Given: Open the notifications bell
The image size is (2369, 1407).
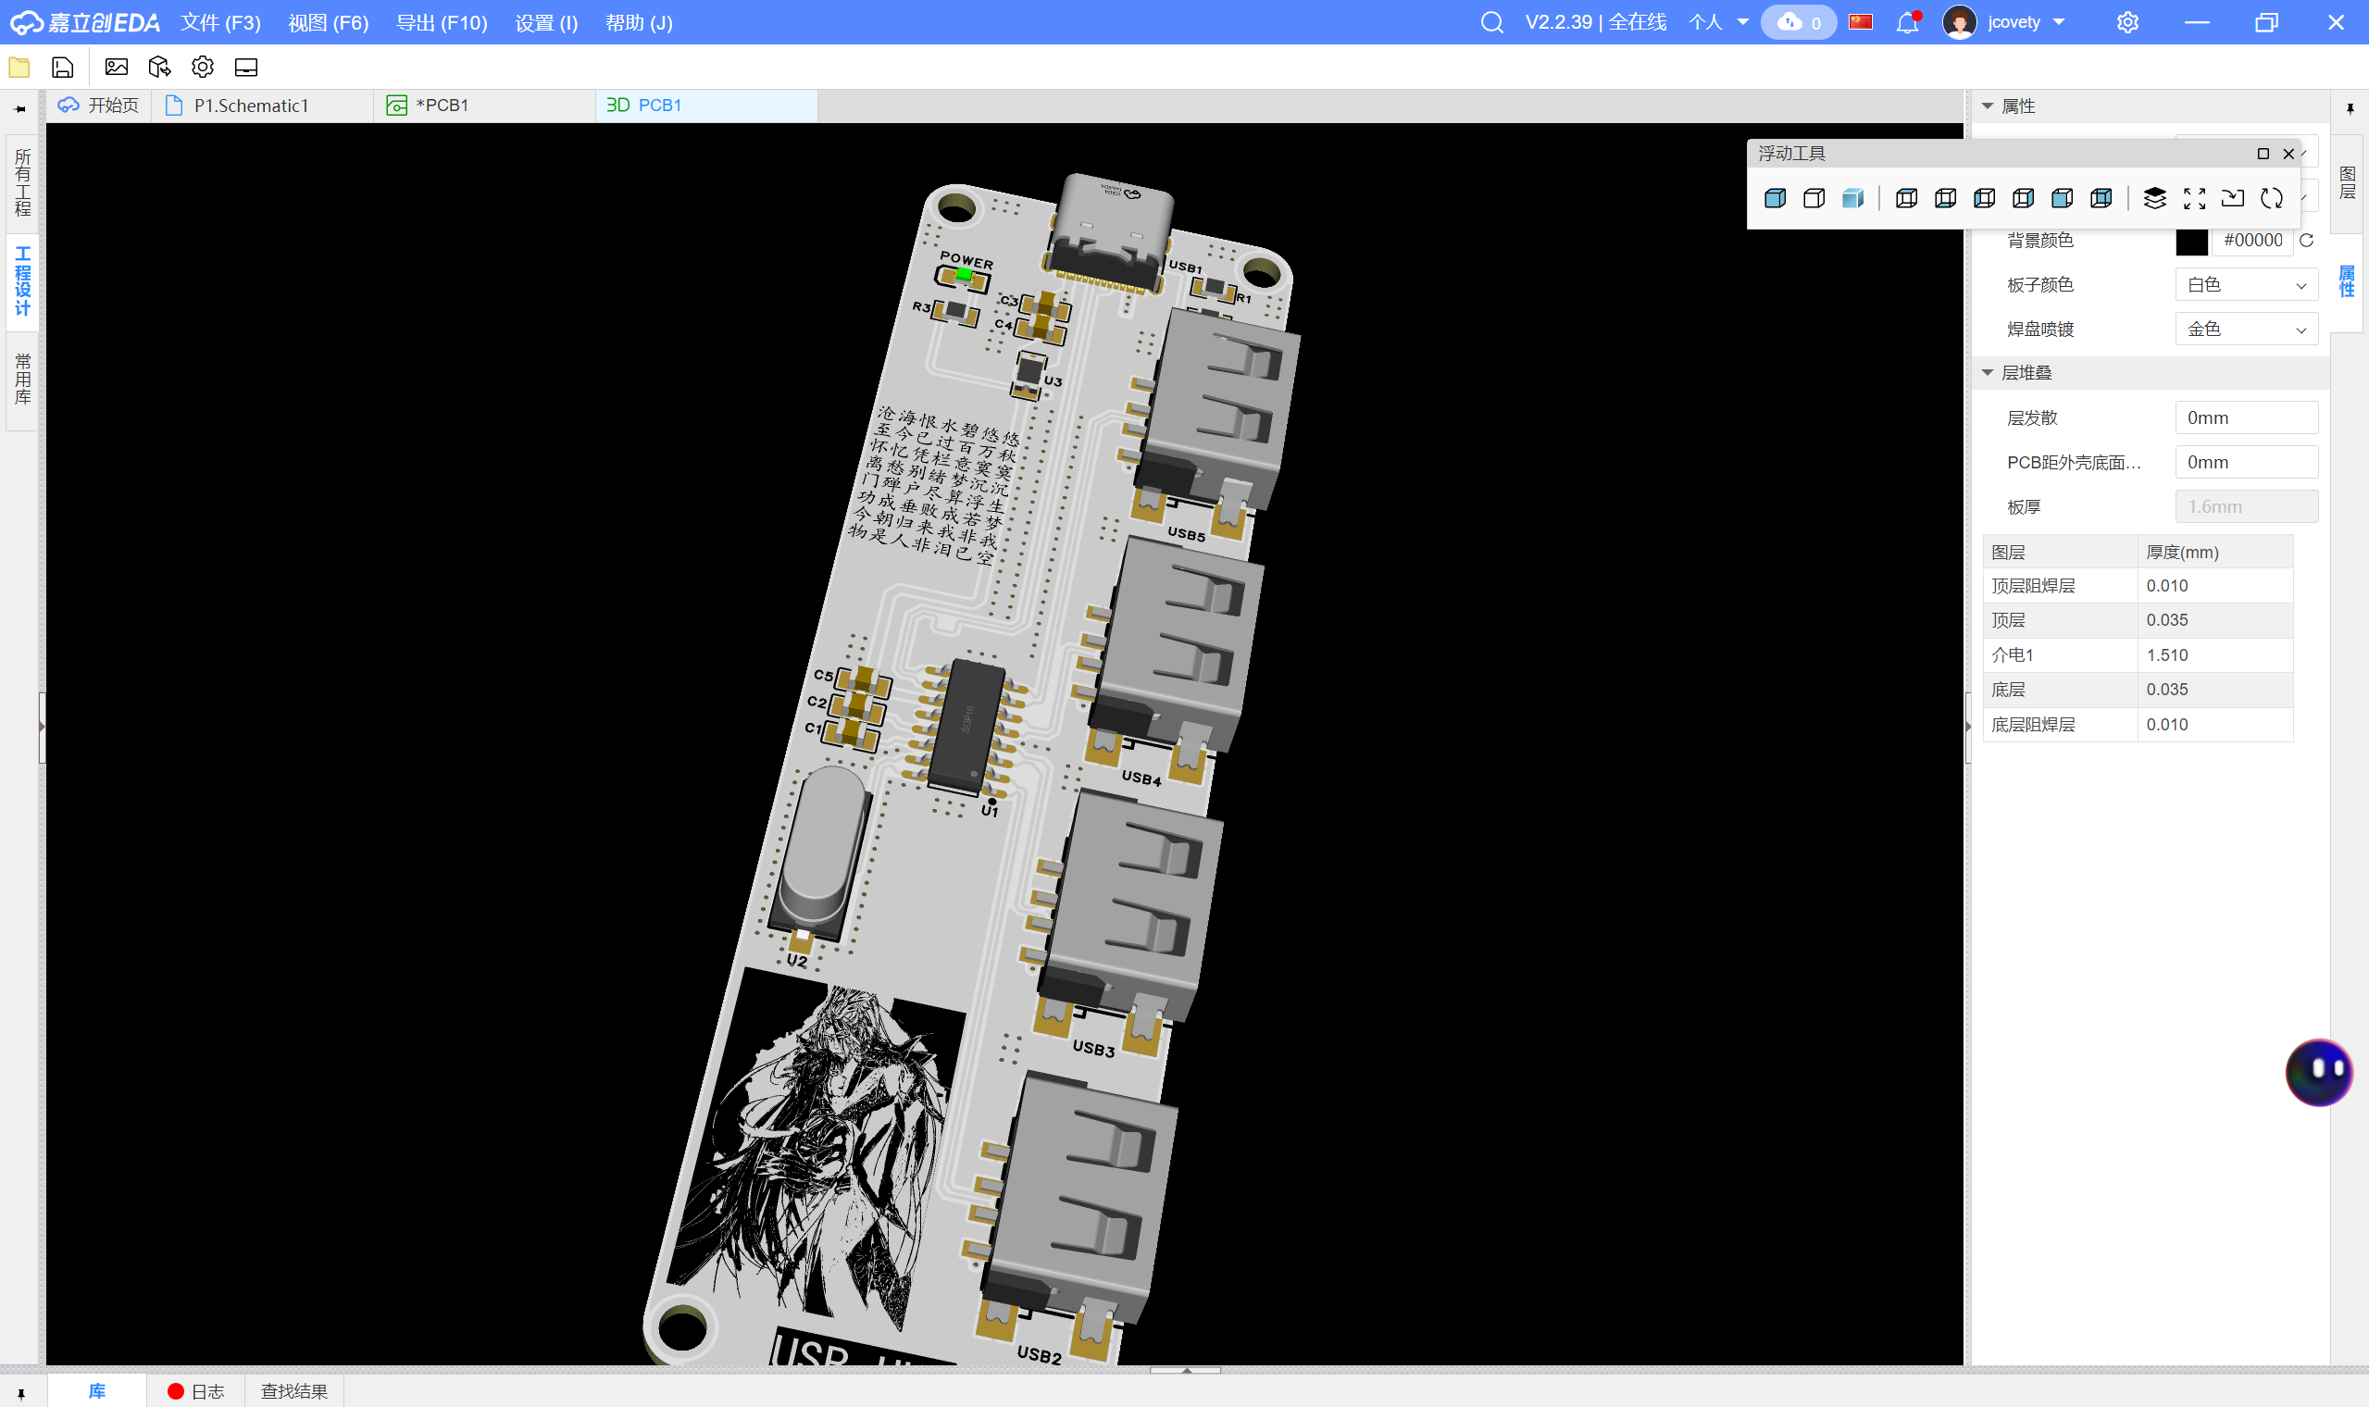Looking at the screenshot, I should (x=1907, y=22).
